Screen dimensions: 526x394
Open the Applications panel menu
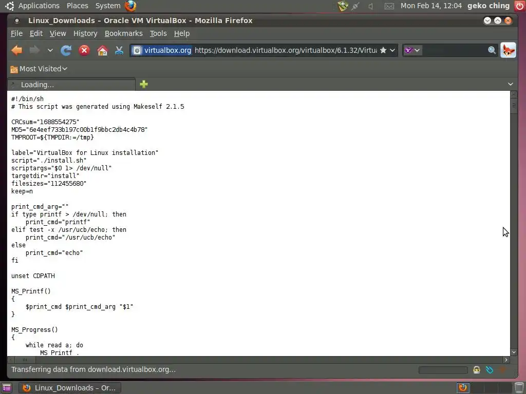(39, 6)
